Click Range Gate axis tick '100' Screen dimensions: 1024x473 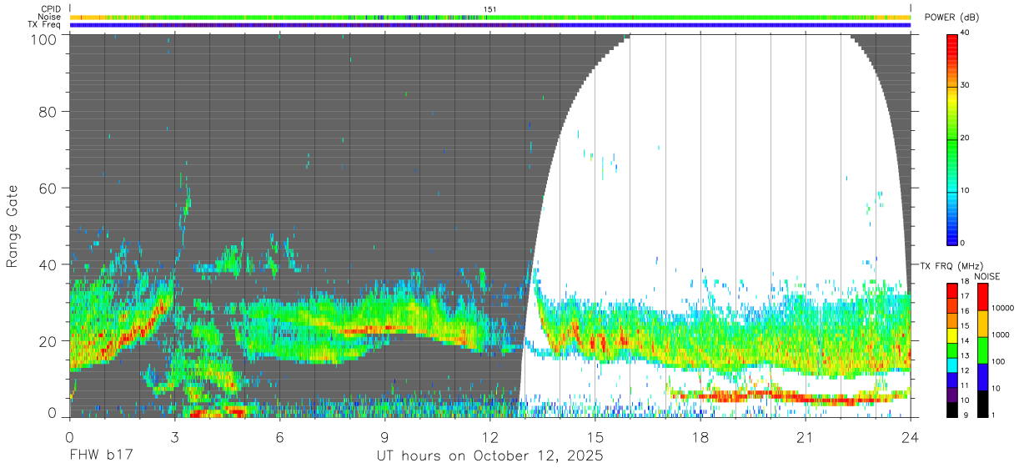point(45,38)
